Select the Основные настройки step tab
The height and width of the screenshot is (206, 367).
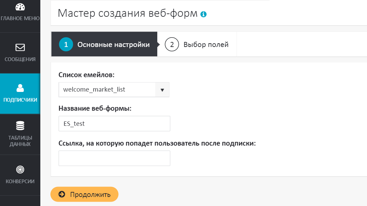[x=113, y=45]
